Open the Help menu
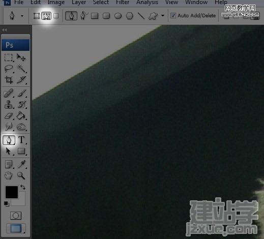Viewport: 264px width, 239px height. click(x=221, y=3)
